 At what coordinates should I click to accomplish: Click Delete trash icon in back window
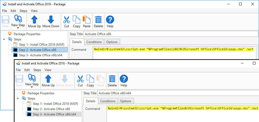[98, 20]
